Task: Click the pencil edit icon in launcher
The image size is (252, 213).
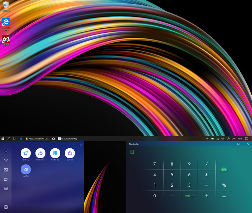Action: pos(80,145)
